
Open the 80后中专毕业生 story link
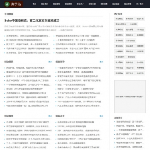tap(29, 139)
